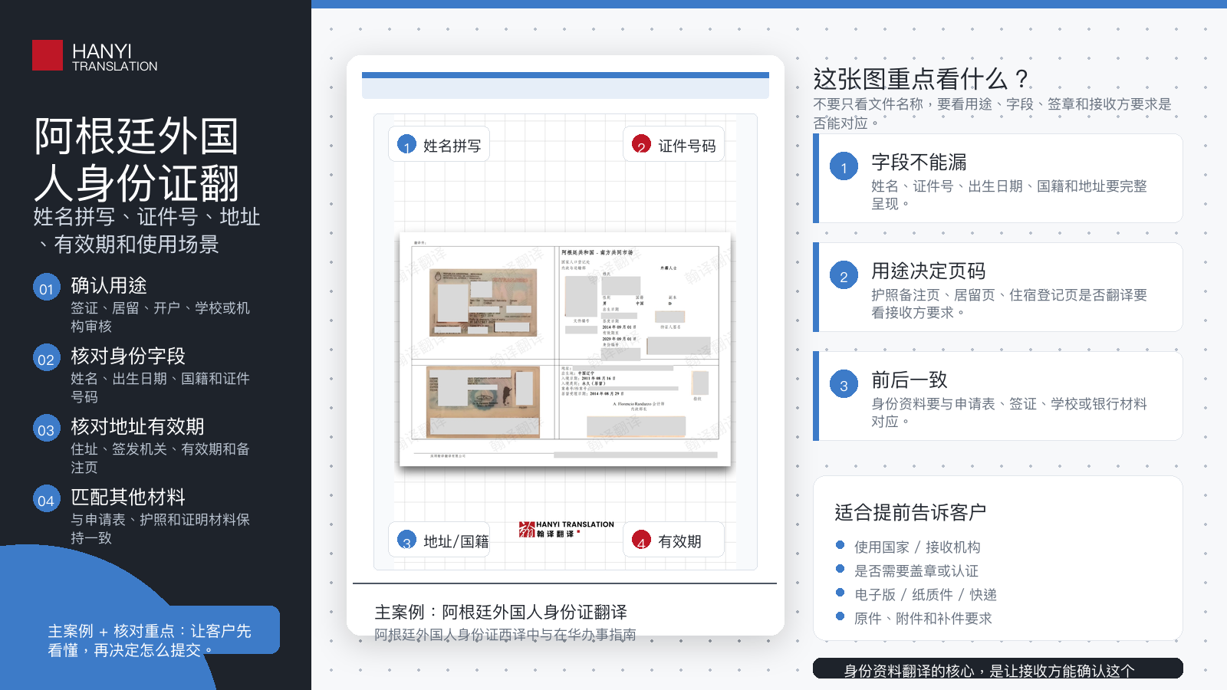
Task: Select the list item 使用国家 / 接收机构
Action: coord(917,547)
